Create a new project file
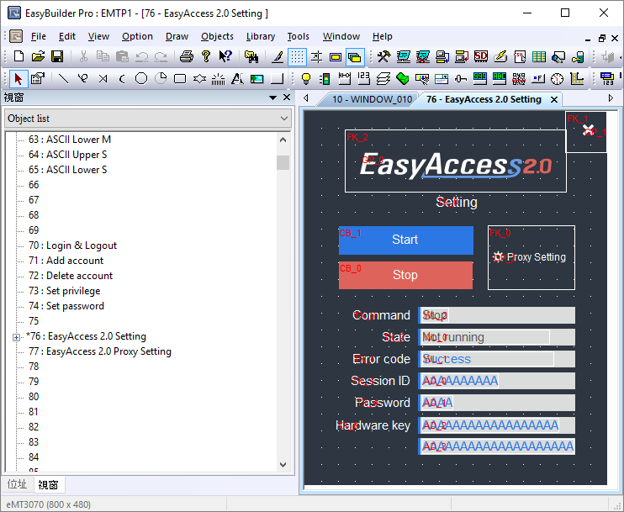Screen dimensions: 624x512 19,56
